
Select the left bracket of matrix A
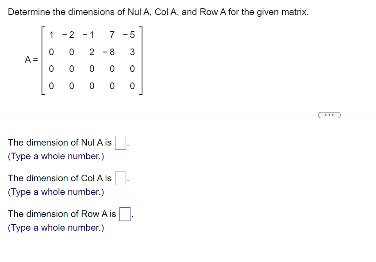[43, 60]
